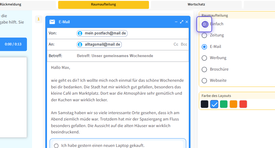The image size is (275, 148).
Task: Click the Bcc link in recipient row
Action: coord(184,44)
